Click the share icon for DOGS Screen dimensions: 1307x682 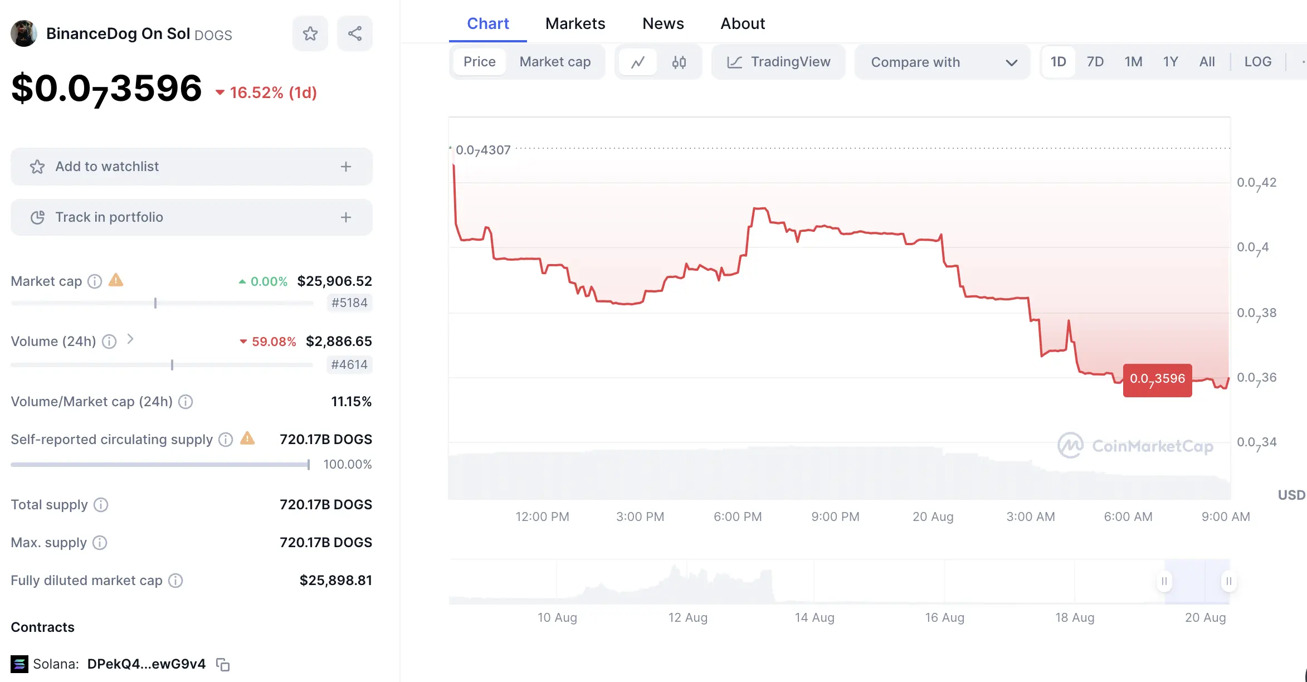coord(354,34)
